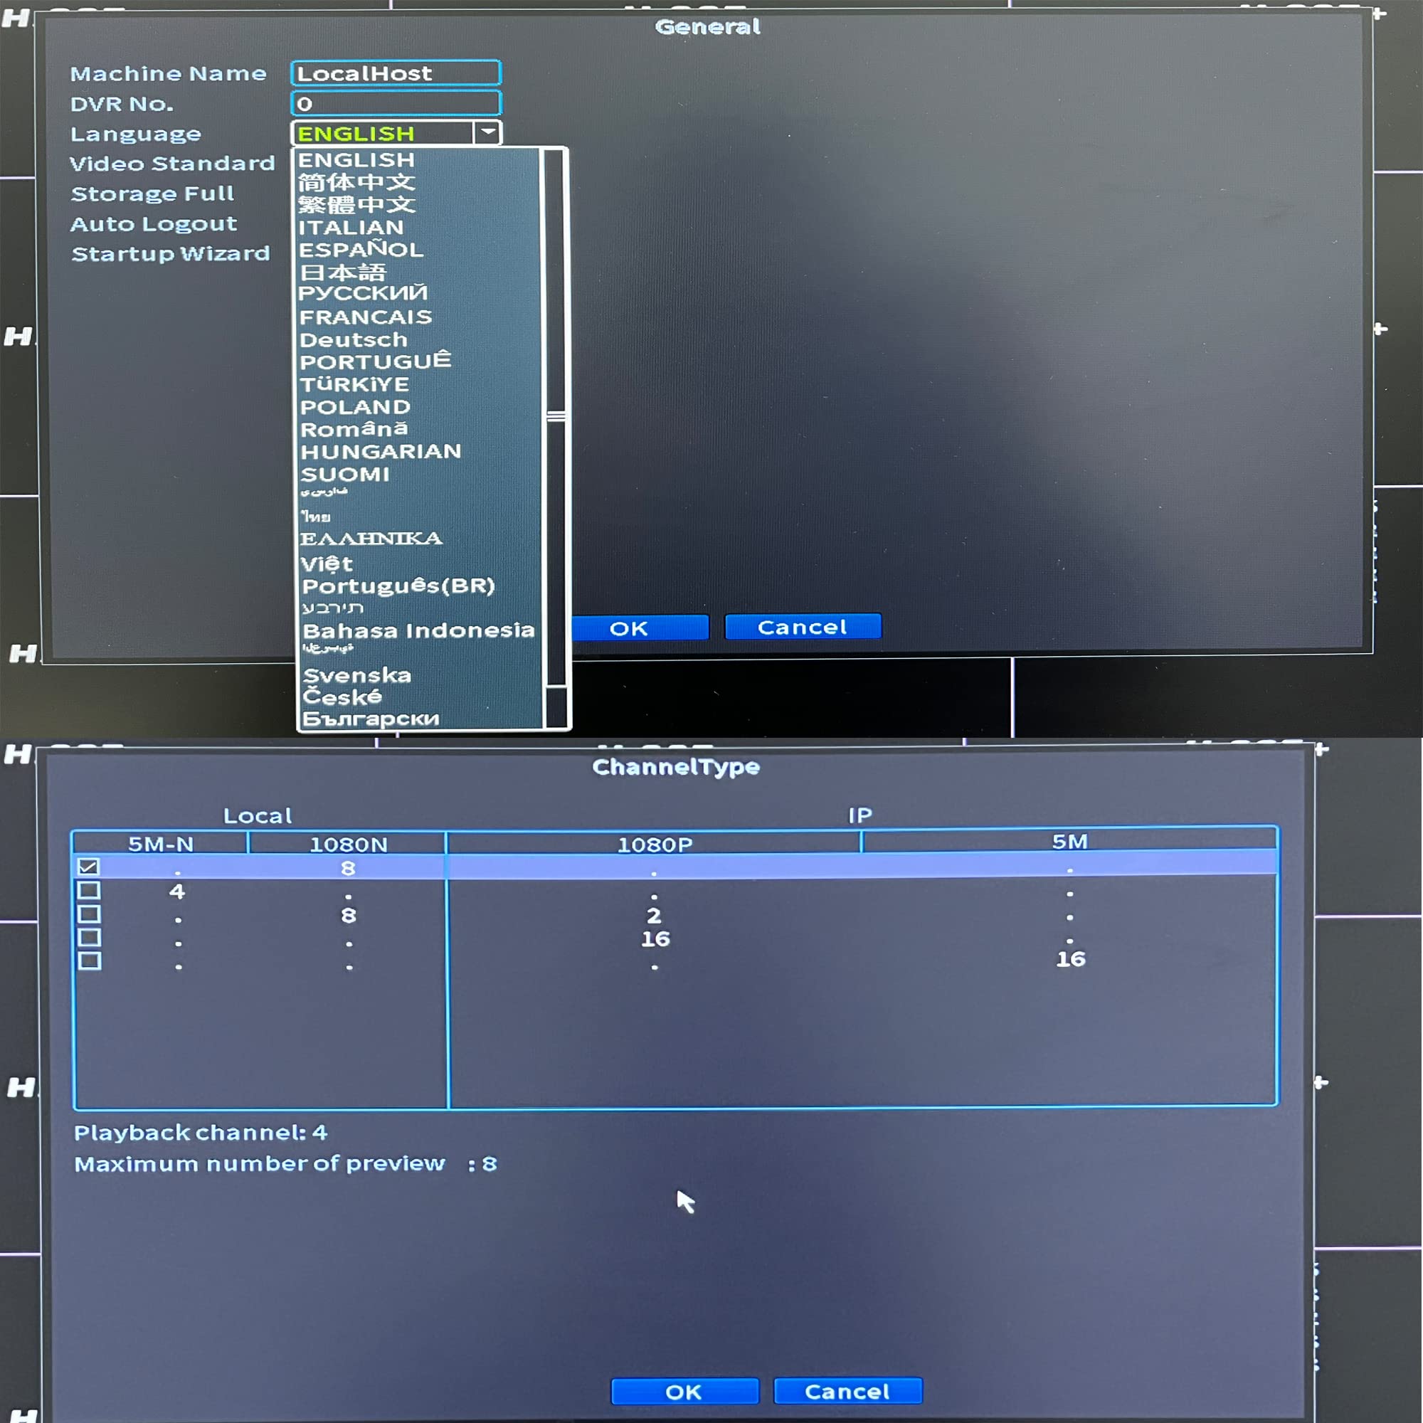Viewport: 1423px width, 1423px height.
Task: Uncheck the first channel type row checkbox
Action: pos(88,867)
